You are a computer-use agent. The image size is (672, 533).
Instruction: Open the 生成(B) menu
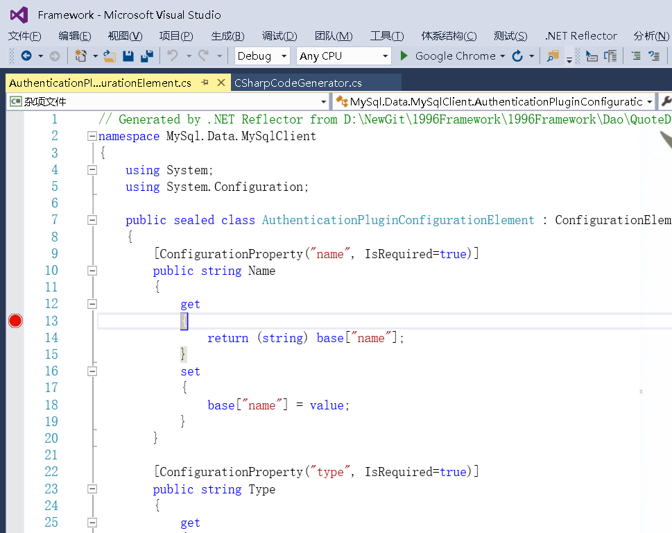[227, 36]
